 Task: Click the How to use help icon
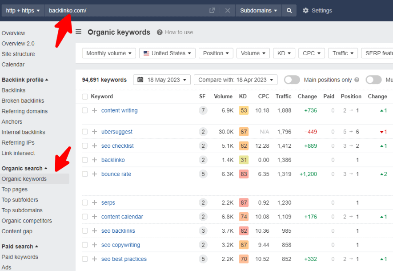click(159, 32)
